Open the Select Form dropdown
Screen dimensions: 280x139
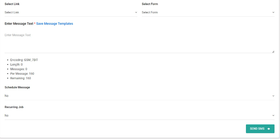point(208,12)
